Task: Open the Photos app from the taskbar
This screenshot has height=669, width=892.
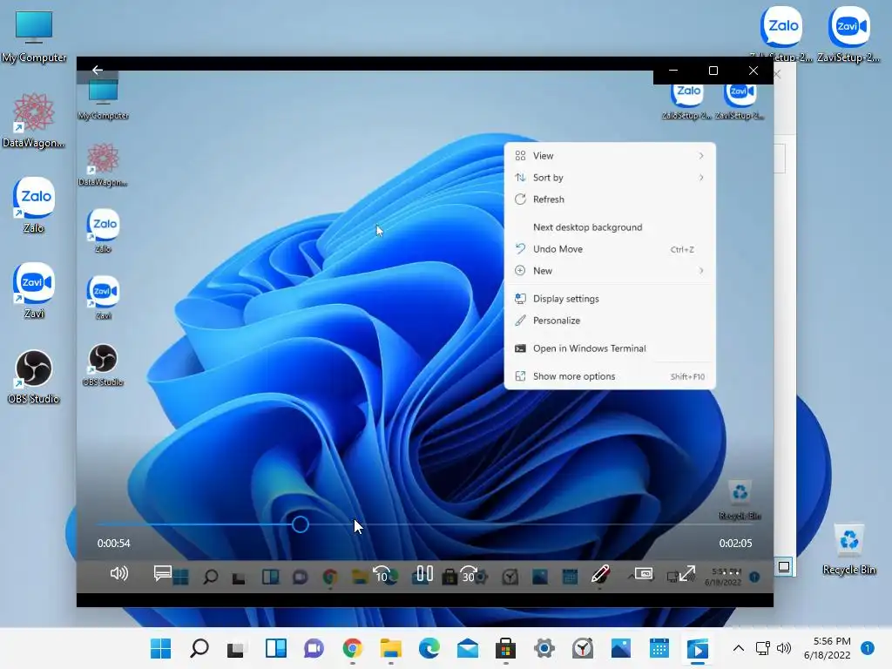Action: (x=620, y=648)
